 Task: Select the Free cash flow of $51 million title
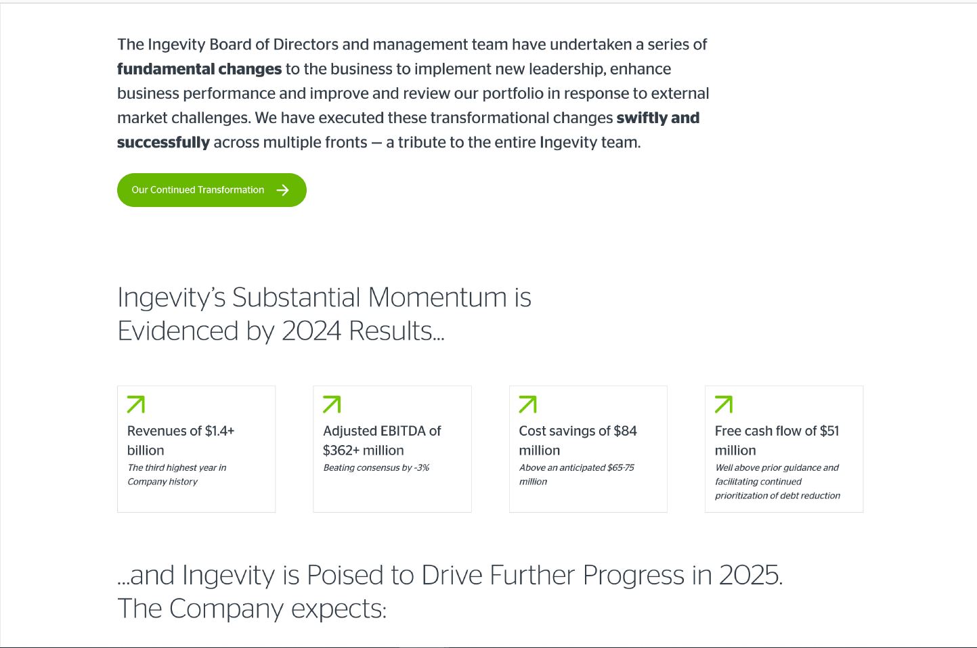click(x=777, y=440)
